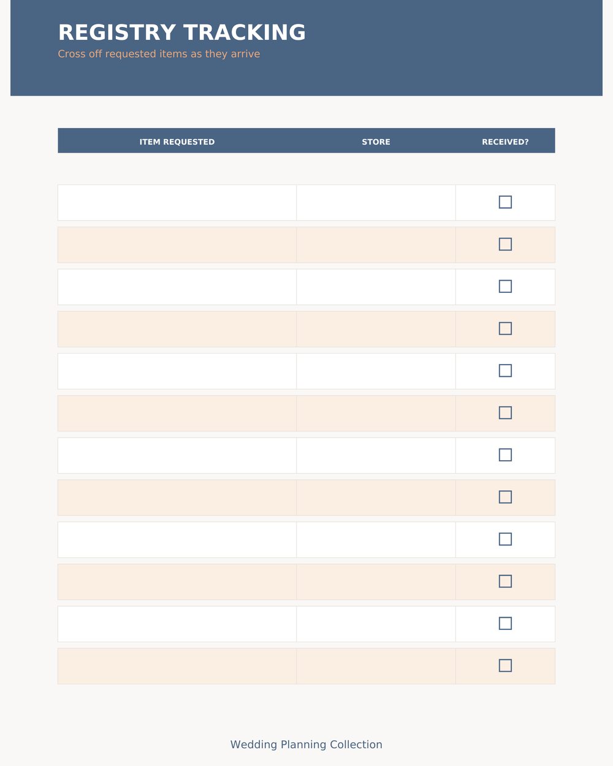613x766 pixels.
Task: Toggle the fourth row Received checkbox
Action: [x=505, y=328]
